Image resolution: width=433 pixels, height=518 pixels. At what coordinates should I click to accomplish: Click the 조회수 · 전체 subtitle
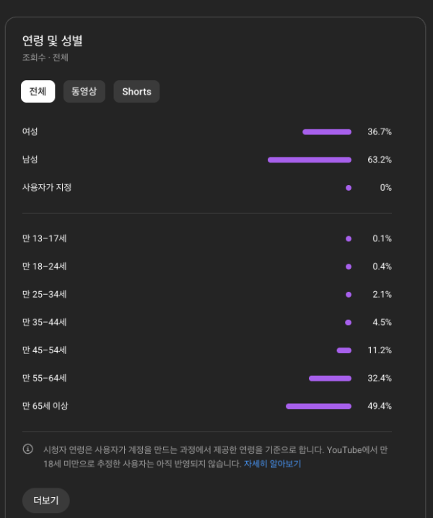coord(45,58)
